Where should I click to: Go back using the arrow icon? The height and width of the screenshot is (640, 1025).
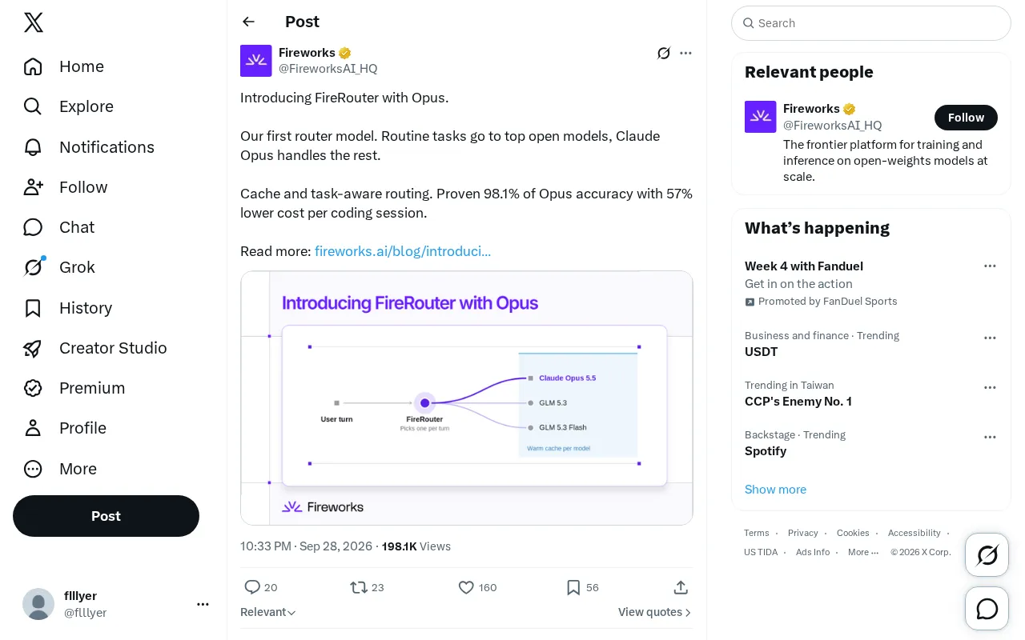[x=249, y=22]
